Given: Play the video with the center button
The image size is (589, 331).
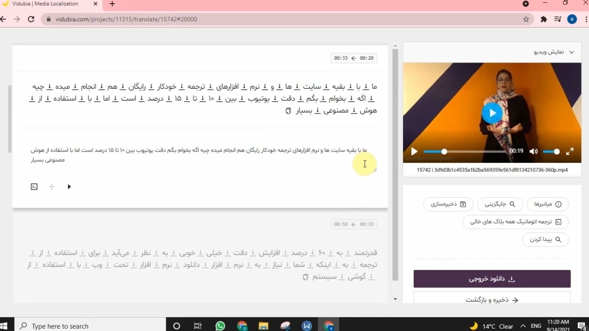Looking at the screenshot, I should click(492, 113).
